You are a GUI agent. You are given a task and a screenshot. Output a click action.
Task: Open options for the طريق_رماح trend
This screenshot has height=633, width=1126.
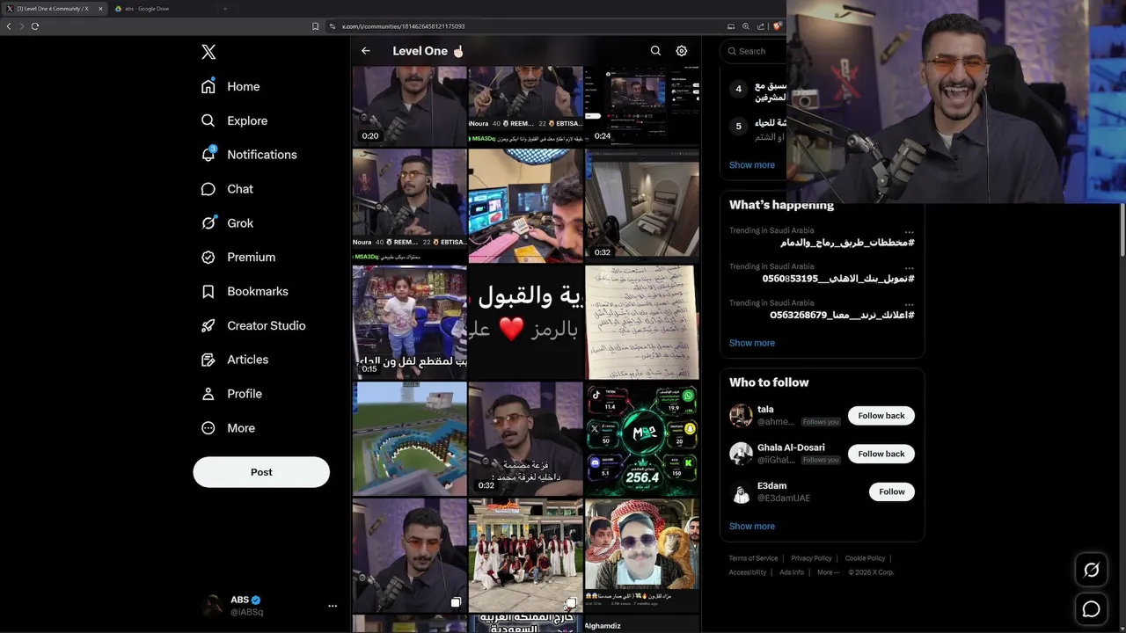909,232
